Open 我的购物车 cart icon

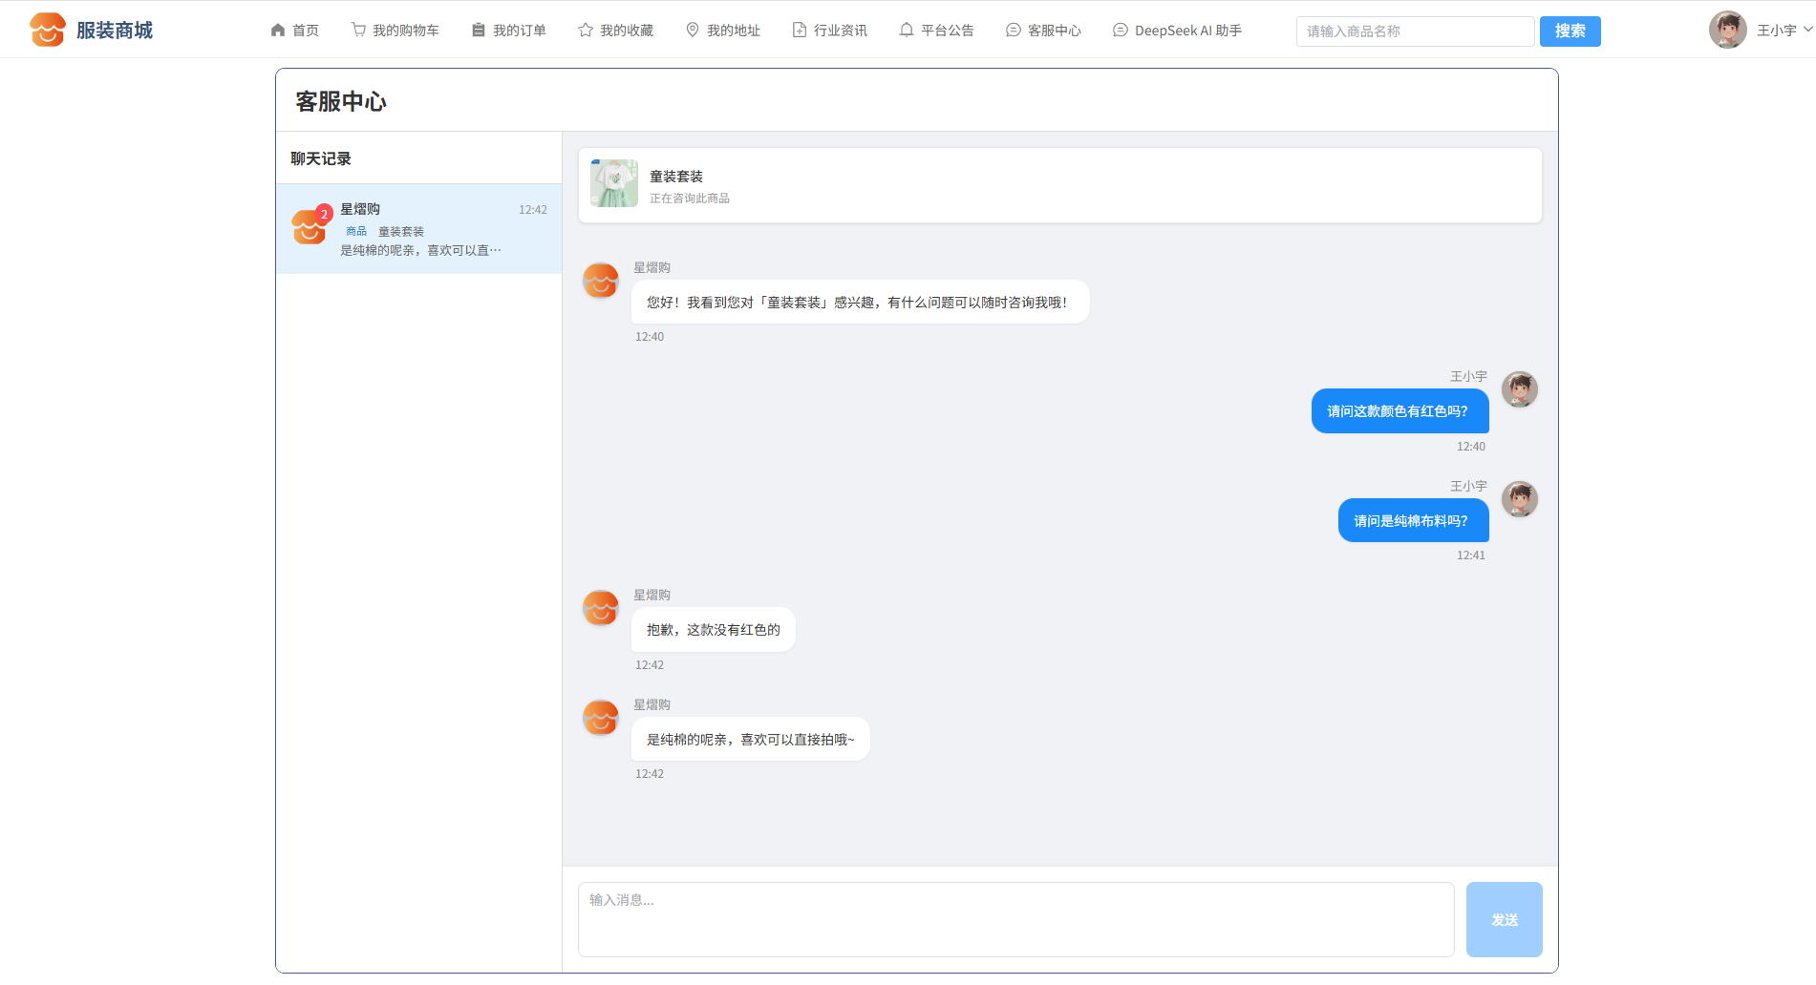pos(358,31)
